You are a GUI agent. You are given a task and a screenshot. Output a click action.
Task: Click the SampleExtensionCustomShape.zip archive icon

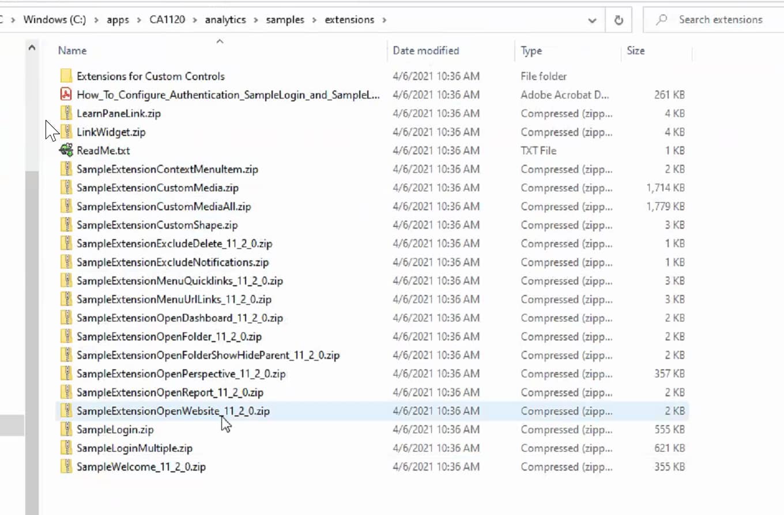[x=66, y=225]
